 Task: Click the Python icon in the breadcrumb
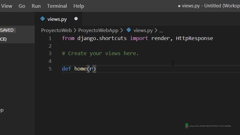(129, 30)
